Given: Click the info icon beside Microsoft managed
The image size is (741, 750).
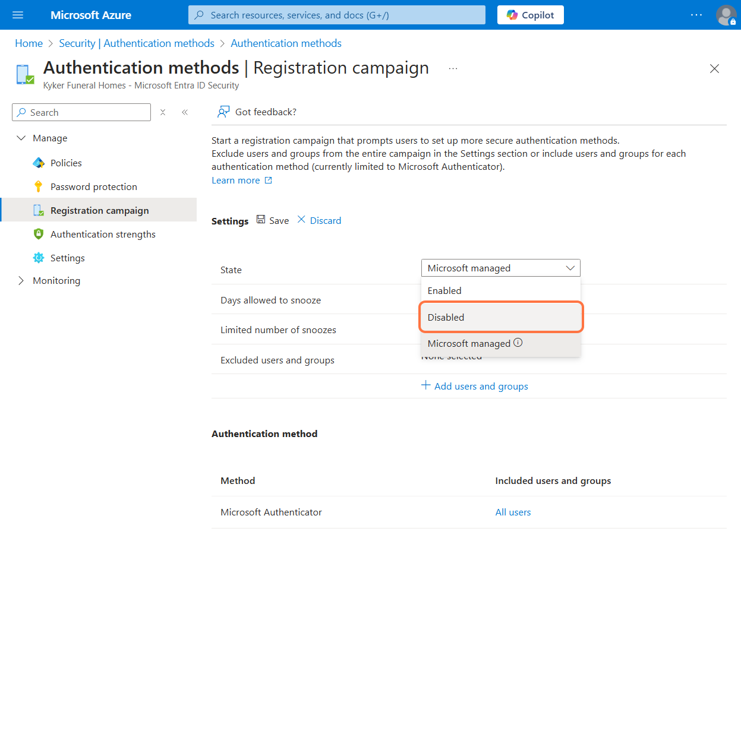Looking at the screenshot, I should point(518,343).
